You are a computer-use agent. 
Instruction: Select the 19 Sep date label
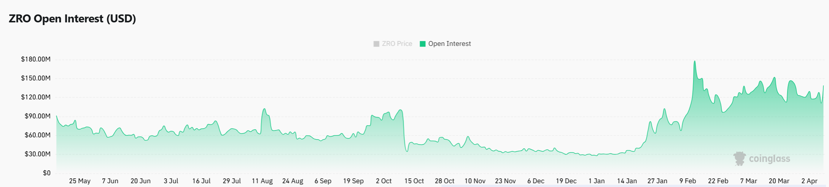(353, 181)
